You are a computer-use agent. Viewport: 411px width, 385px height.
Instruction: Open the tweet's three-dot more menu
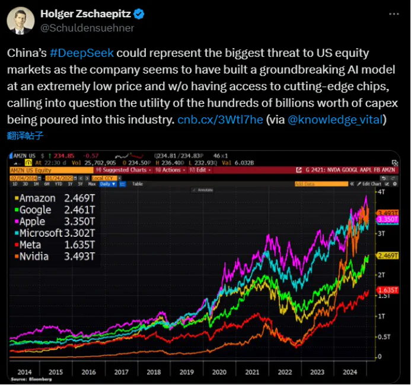coord(394,14)
